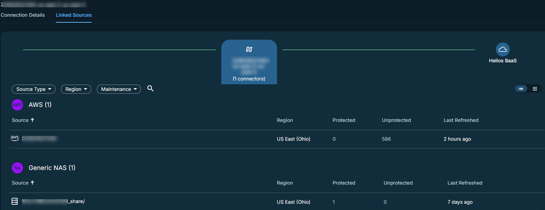Click the Generic NAS Region column header
Screen dimensions: 545x210
[x=285, y=183]
